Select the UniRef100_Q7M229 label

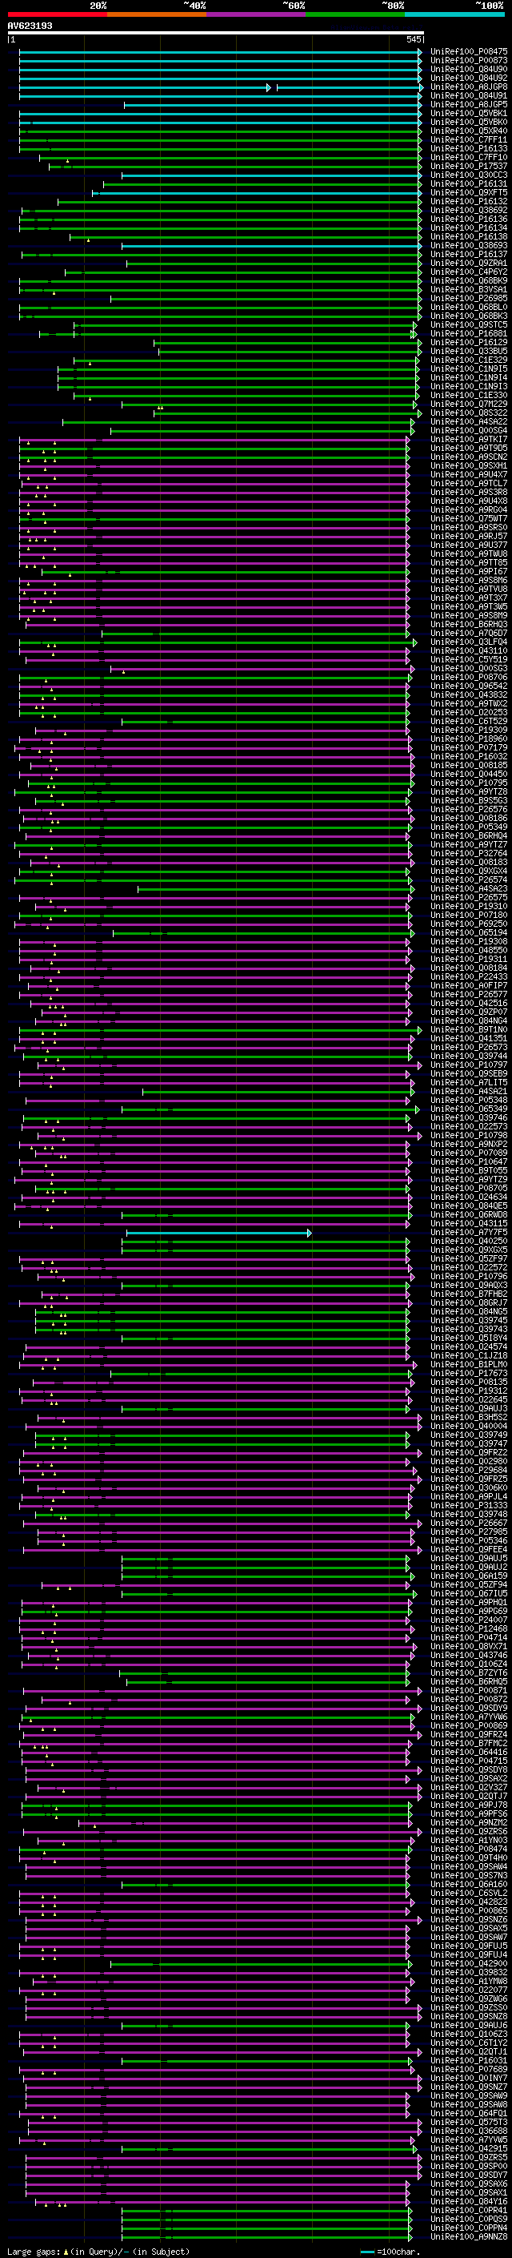468,404
